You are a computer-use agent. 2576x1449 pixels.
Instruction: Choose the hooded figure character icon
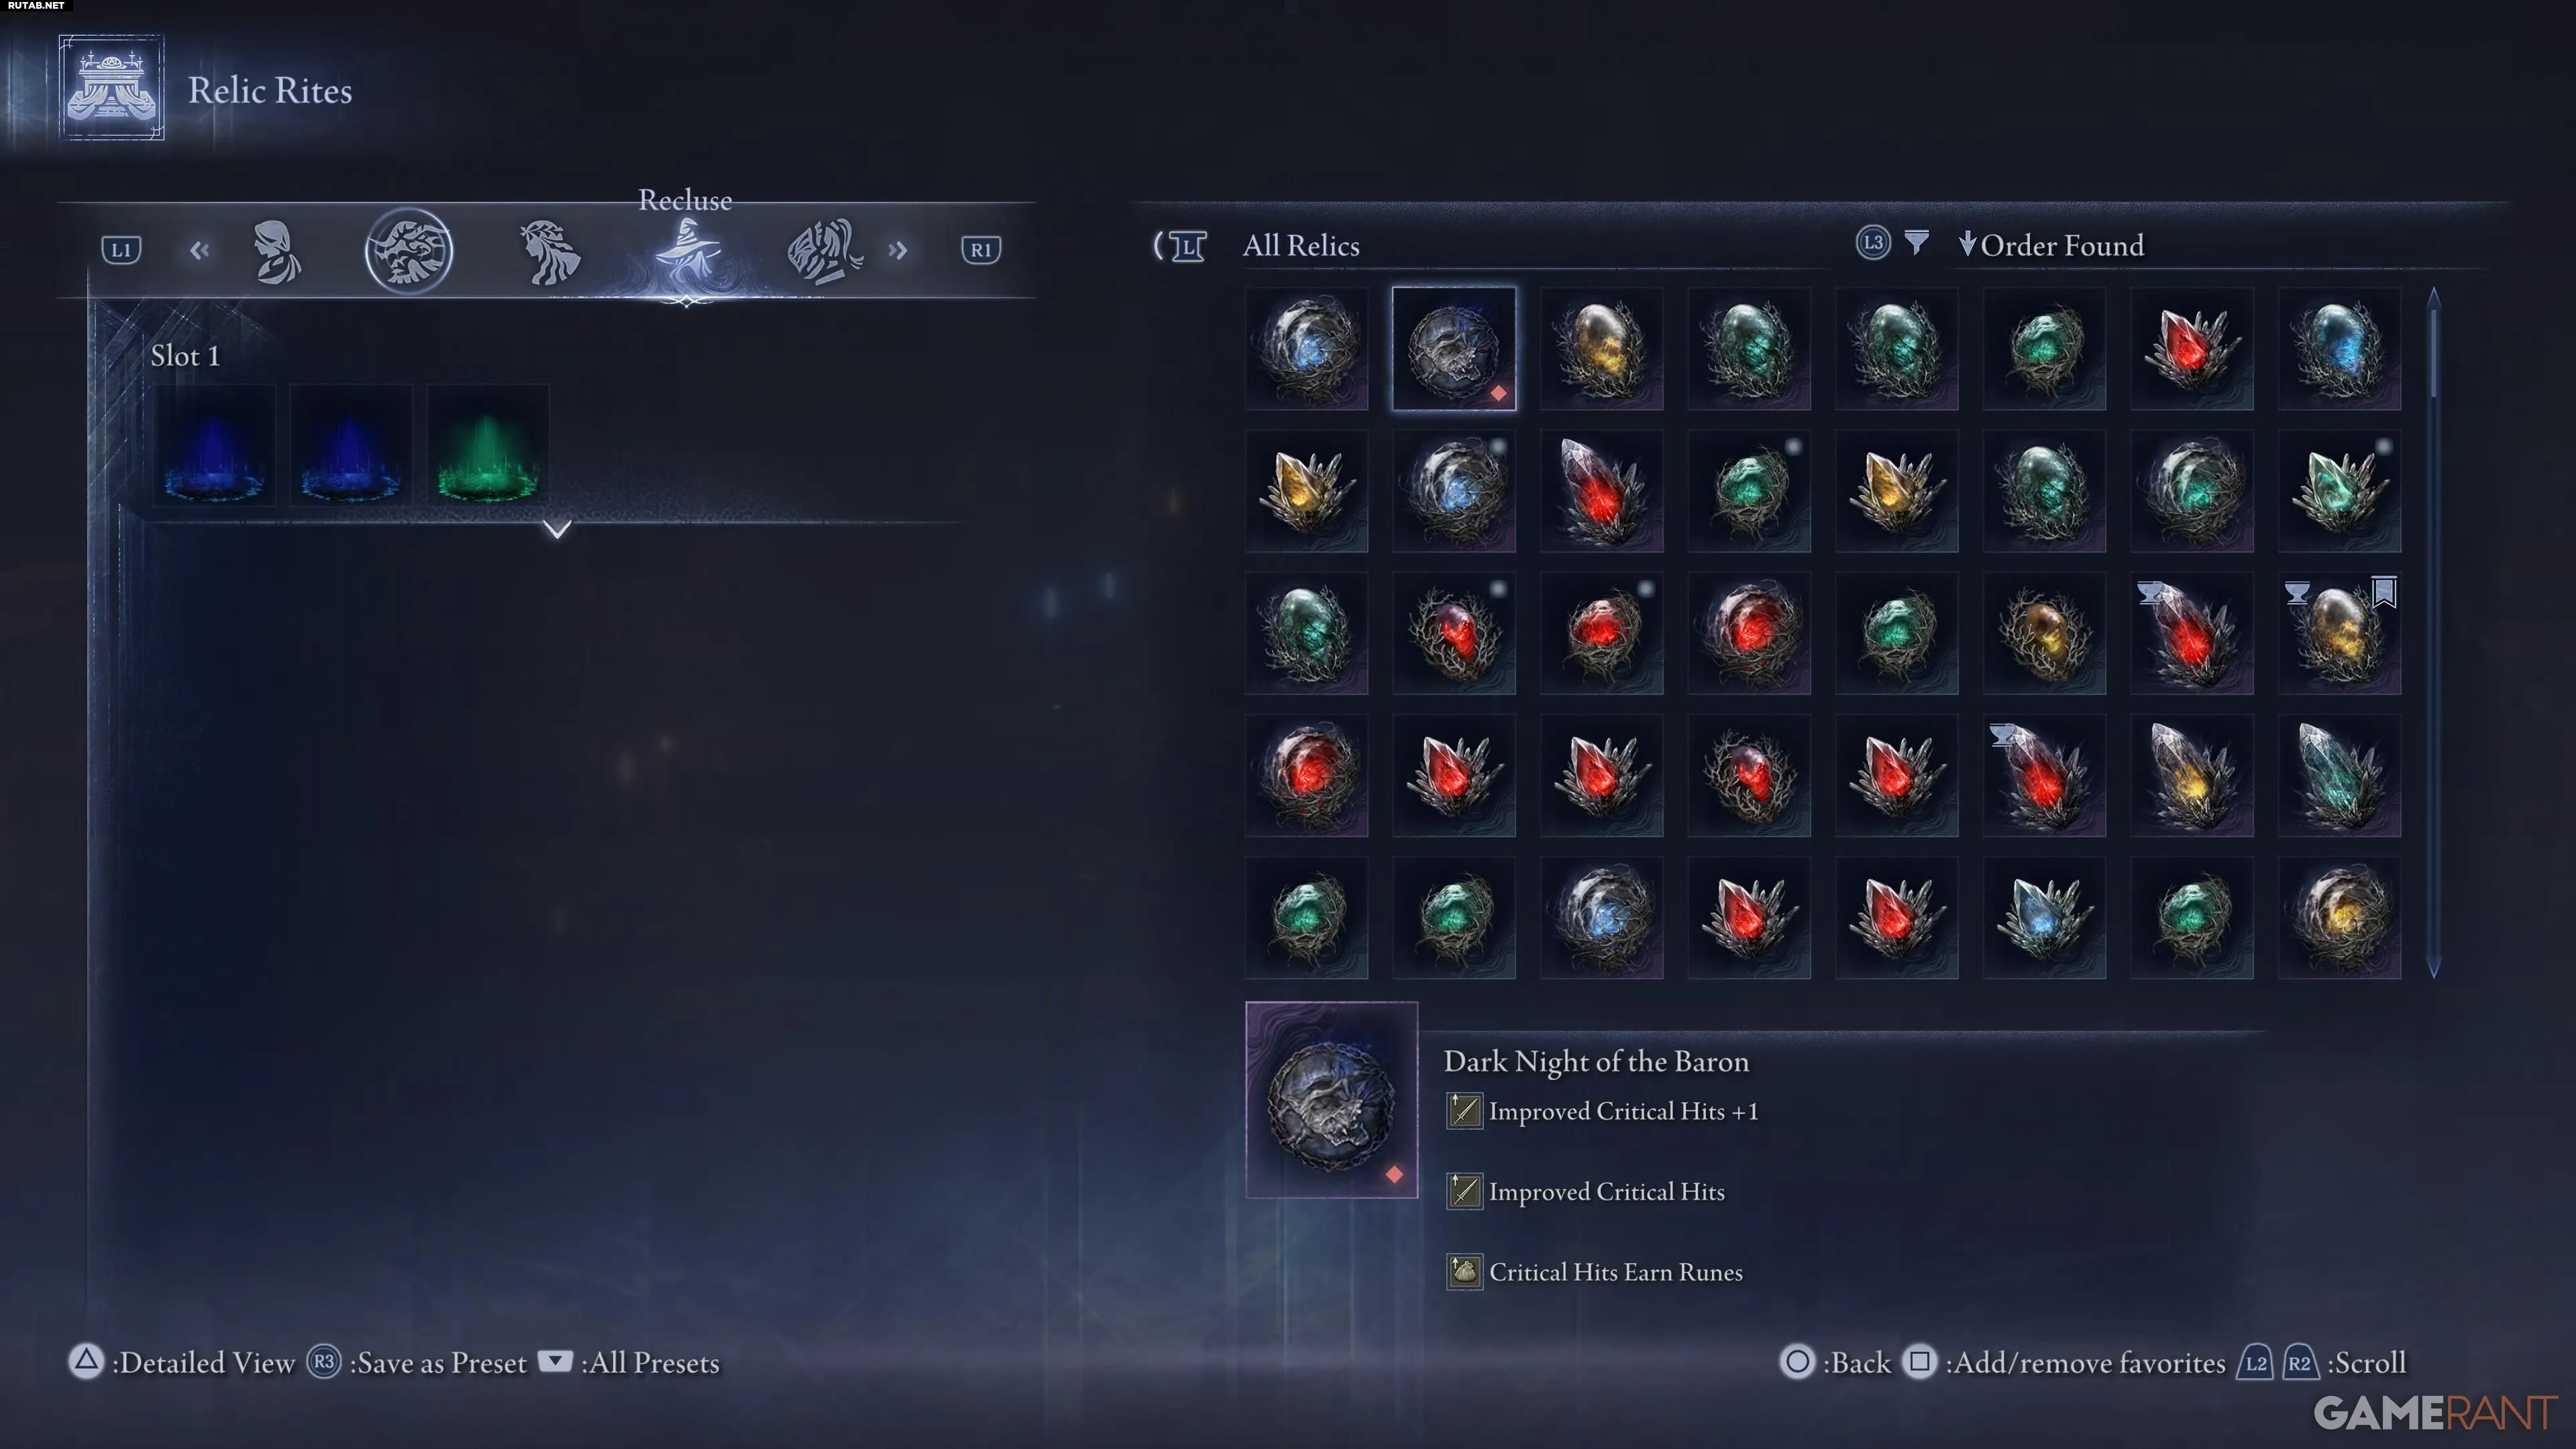pyautogui.click(x=275, y=251)
